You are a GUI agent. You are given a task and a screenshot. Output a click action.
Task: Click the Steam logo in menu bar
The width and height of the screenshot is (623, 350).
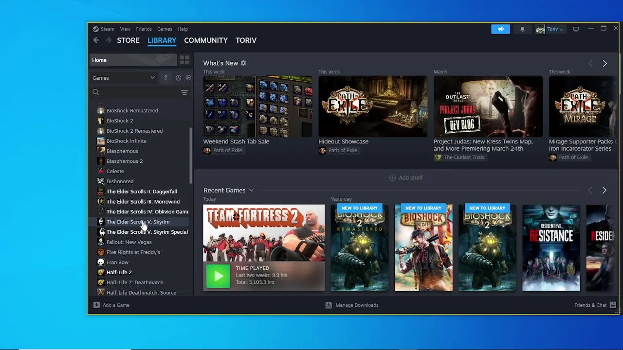[x=96, y=29]
